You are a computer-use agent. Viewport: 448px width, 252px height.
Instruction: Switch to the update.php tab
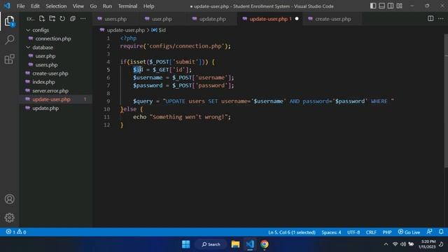pos(212,19)
